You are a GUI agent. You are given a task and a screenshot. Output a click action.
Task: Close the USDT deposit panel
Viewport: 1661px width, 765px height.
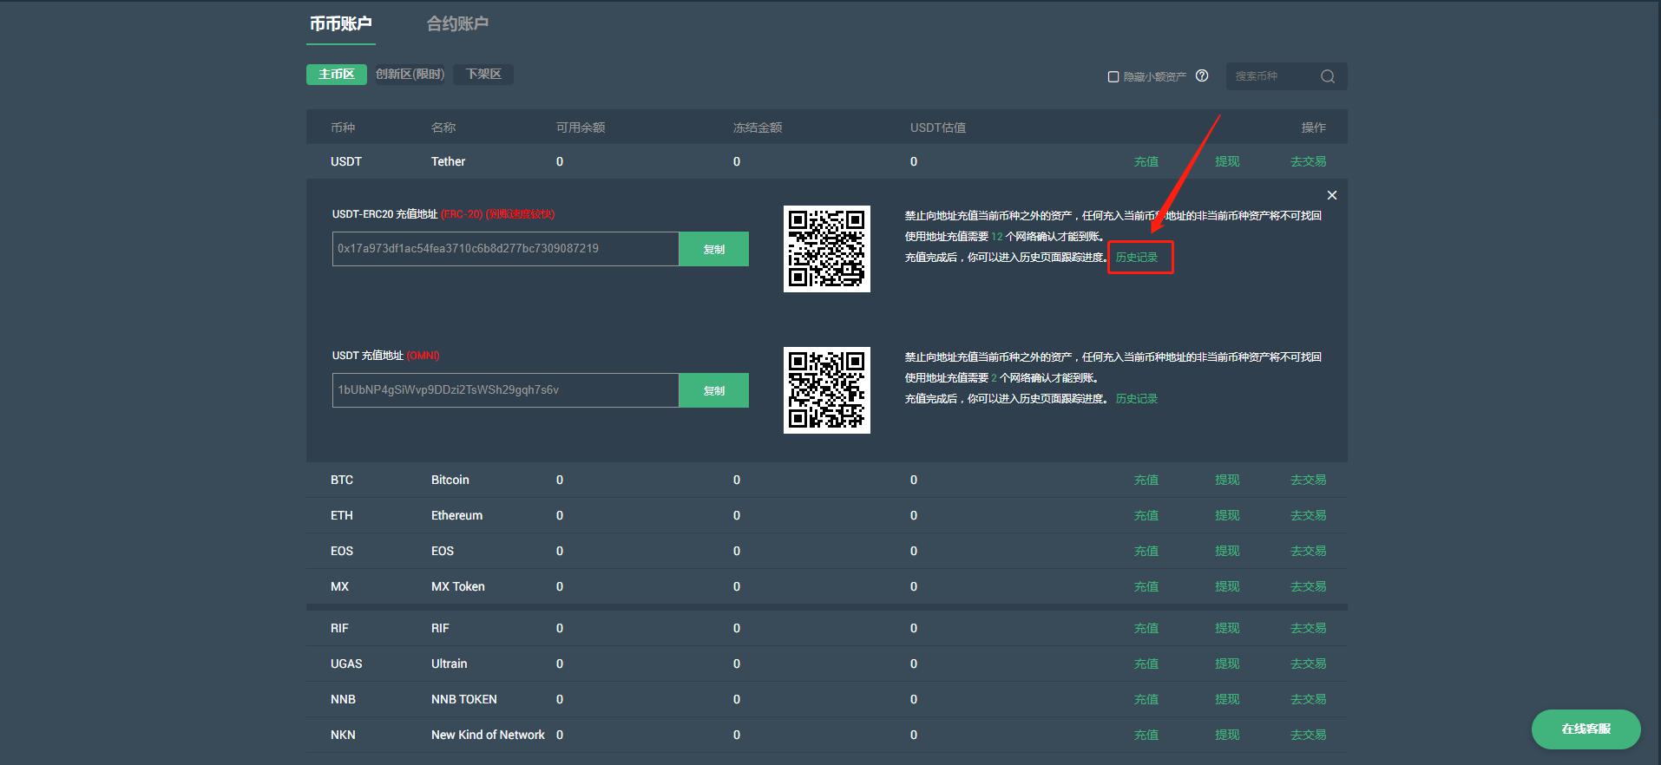1332,195
